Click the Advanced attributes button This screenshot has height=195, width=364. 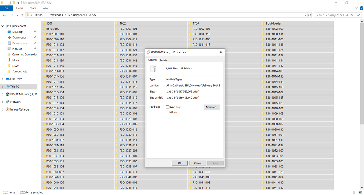[x=212, y=107]
